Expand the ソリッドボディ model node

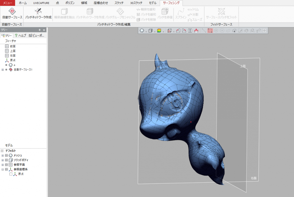tap(3, 160)
